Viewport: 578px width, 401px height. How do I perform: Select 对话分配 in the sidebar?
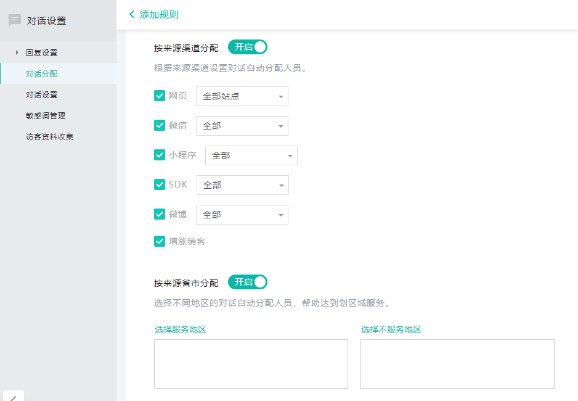[x=42, y=73]
